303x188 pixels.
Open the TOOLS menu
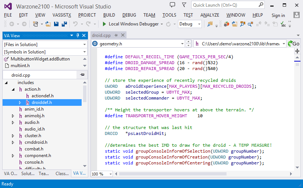coord(169,15)
